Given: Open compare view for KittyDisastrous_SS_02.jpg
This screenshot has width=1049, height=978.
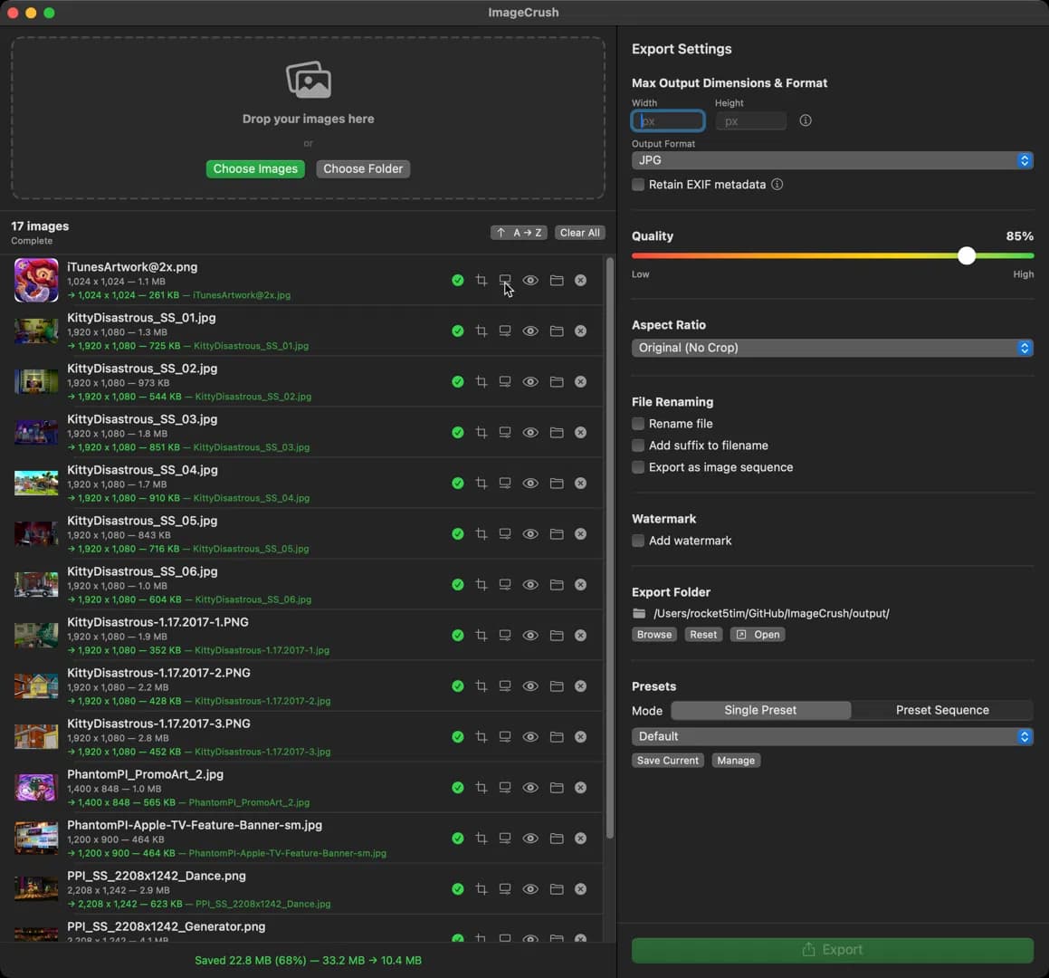Looking at the screenshot, I should pyautogui.click(x=505, y=381).
